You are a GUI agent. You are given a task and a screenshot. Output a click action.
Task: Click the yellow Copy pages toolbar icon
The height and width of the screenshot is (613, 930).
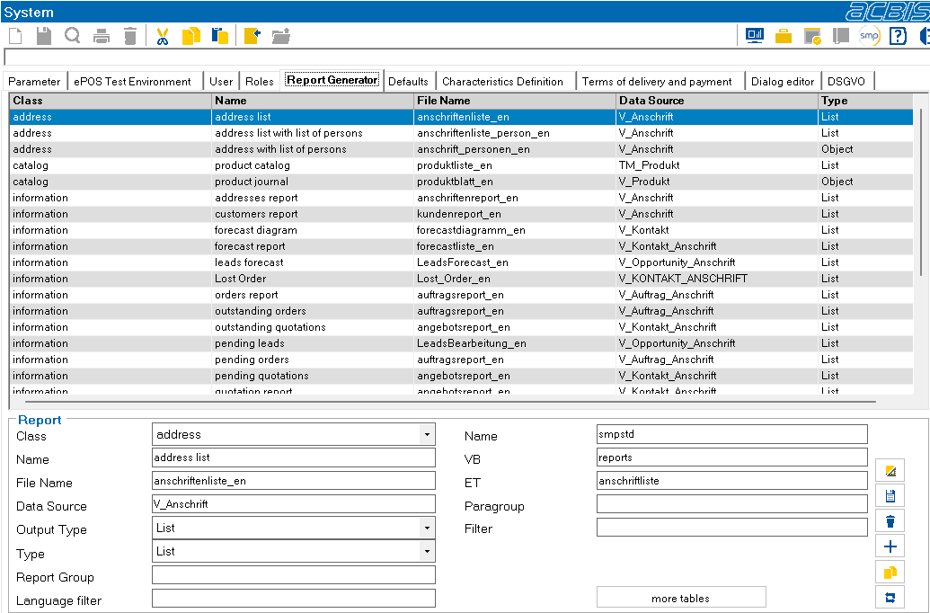pos(191,36)
